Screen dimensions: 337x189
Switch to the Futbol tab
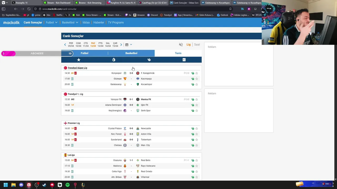[x=85, y=53]
